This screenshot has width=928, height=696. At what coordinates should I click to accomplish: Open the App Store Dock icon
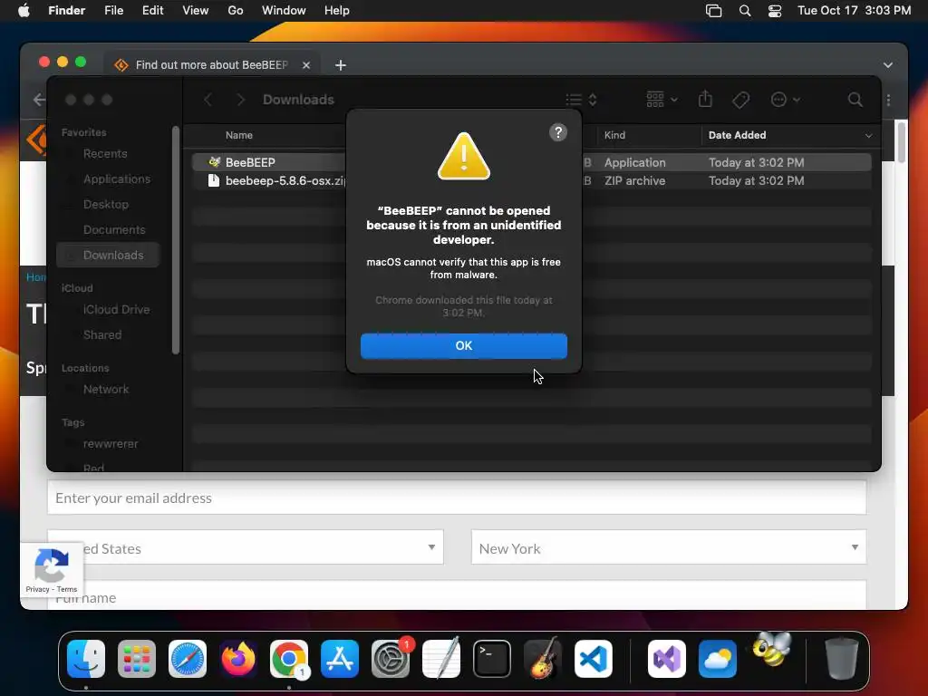tap(340, 658)
